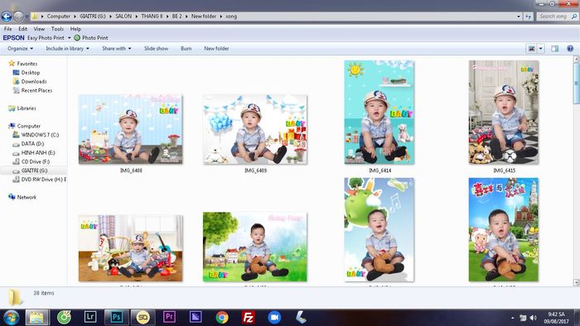The width and height of the screenshot is (580, 326).
Task: Click the Forward navigation arrow
Action: coord(18,17)
